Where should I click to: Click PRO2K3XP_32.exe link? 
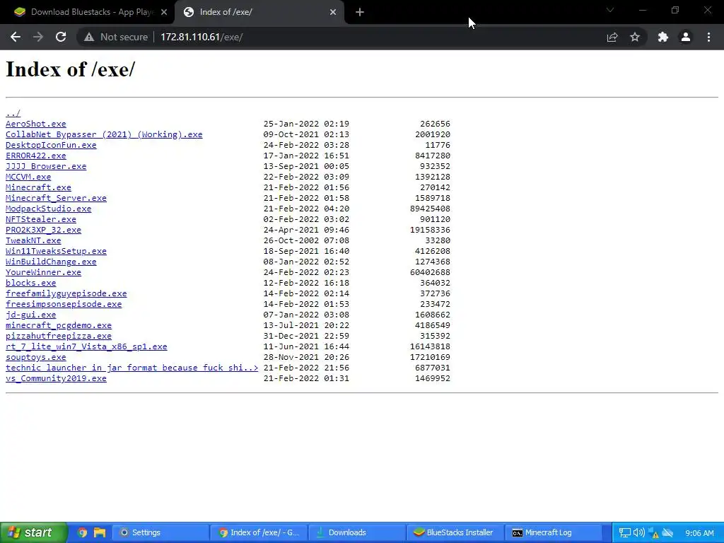[x=43, y=230]
